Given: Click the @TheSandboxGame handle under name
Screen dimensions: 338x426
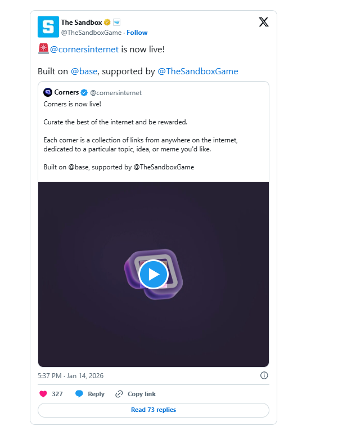Looking at the screenshot, I should 91,33.
